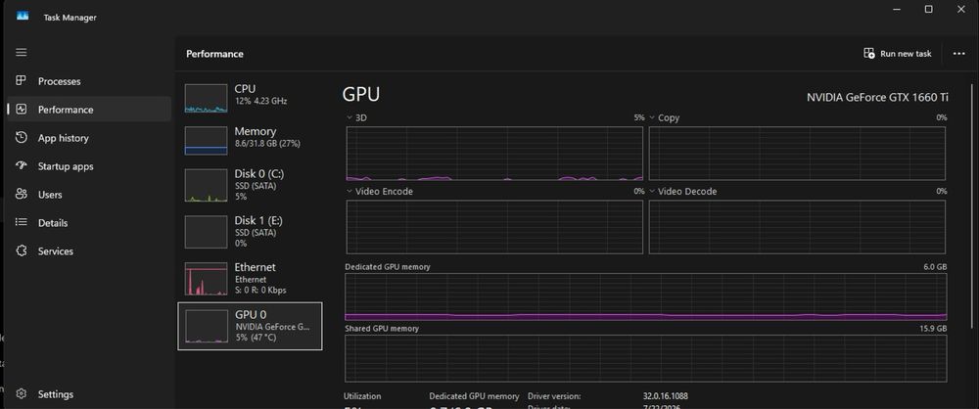Click the Run new task icon
Image resolution: width=979 pixels, height=409 pixels.
[x=869, y=54]
